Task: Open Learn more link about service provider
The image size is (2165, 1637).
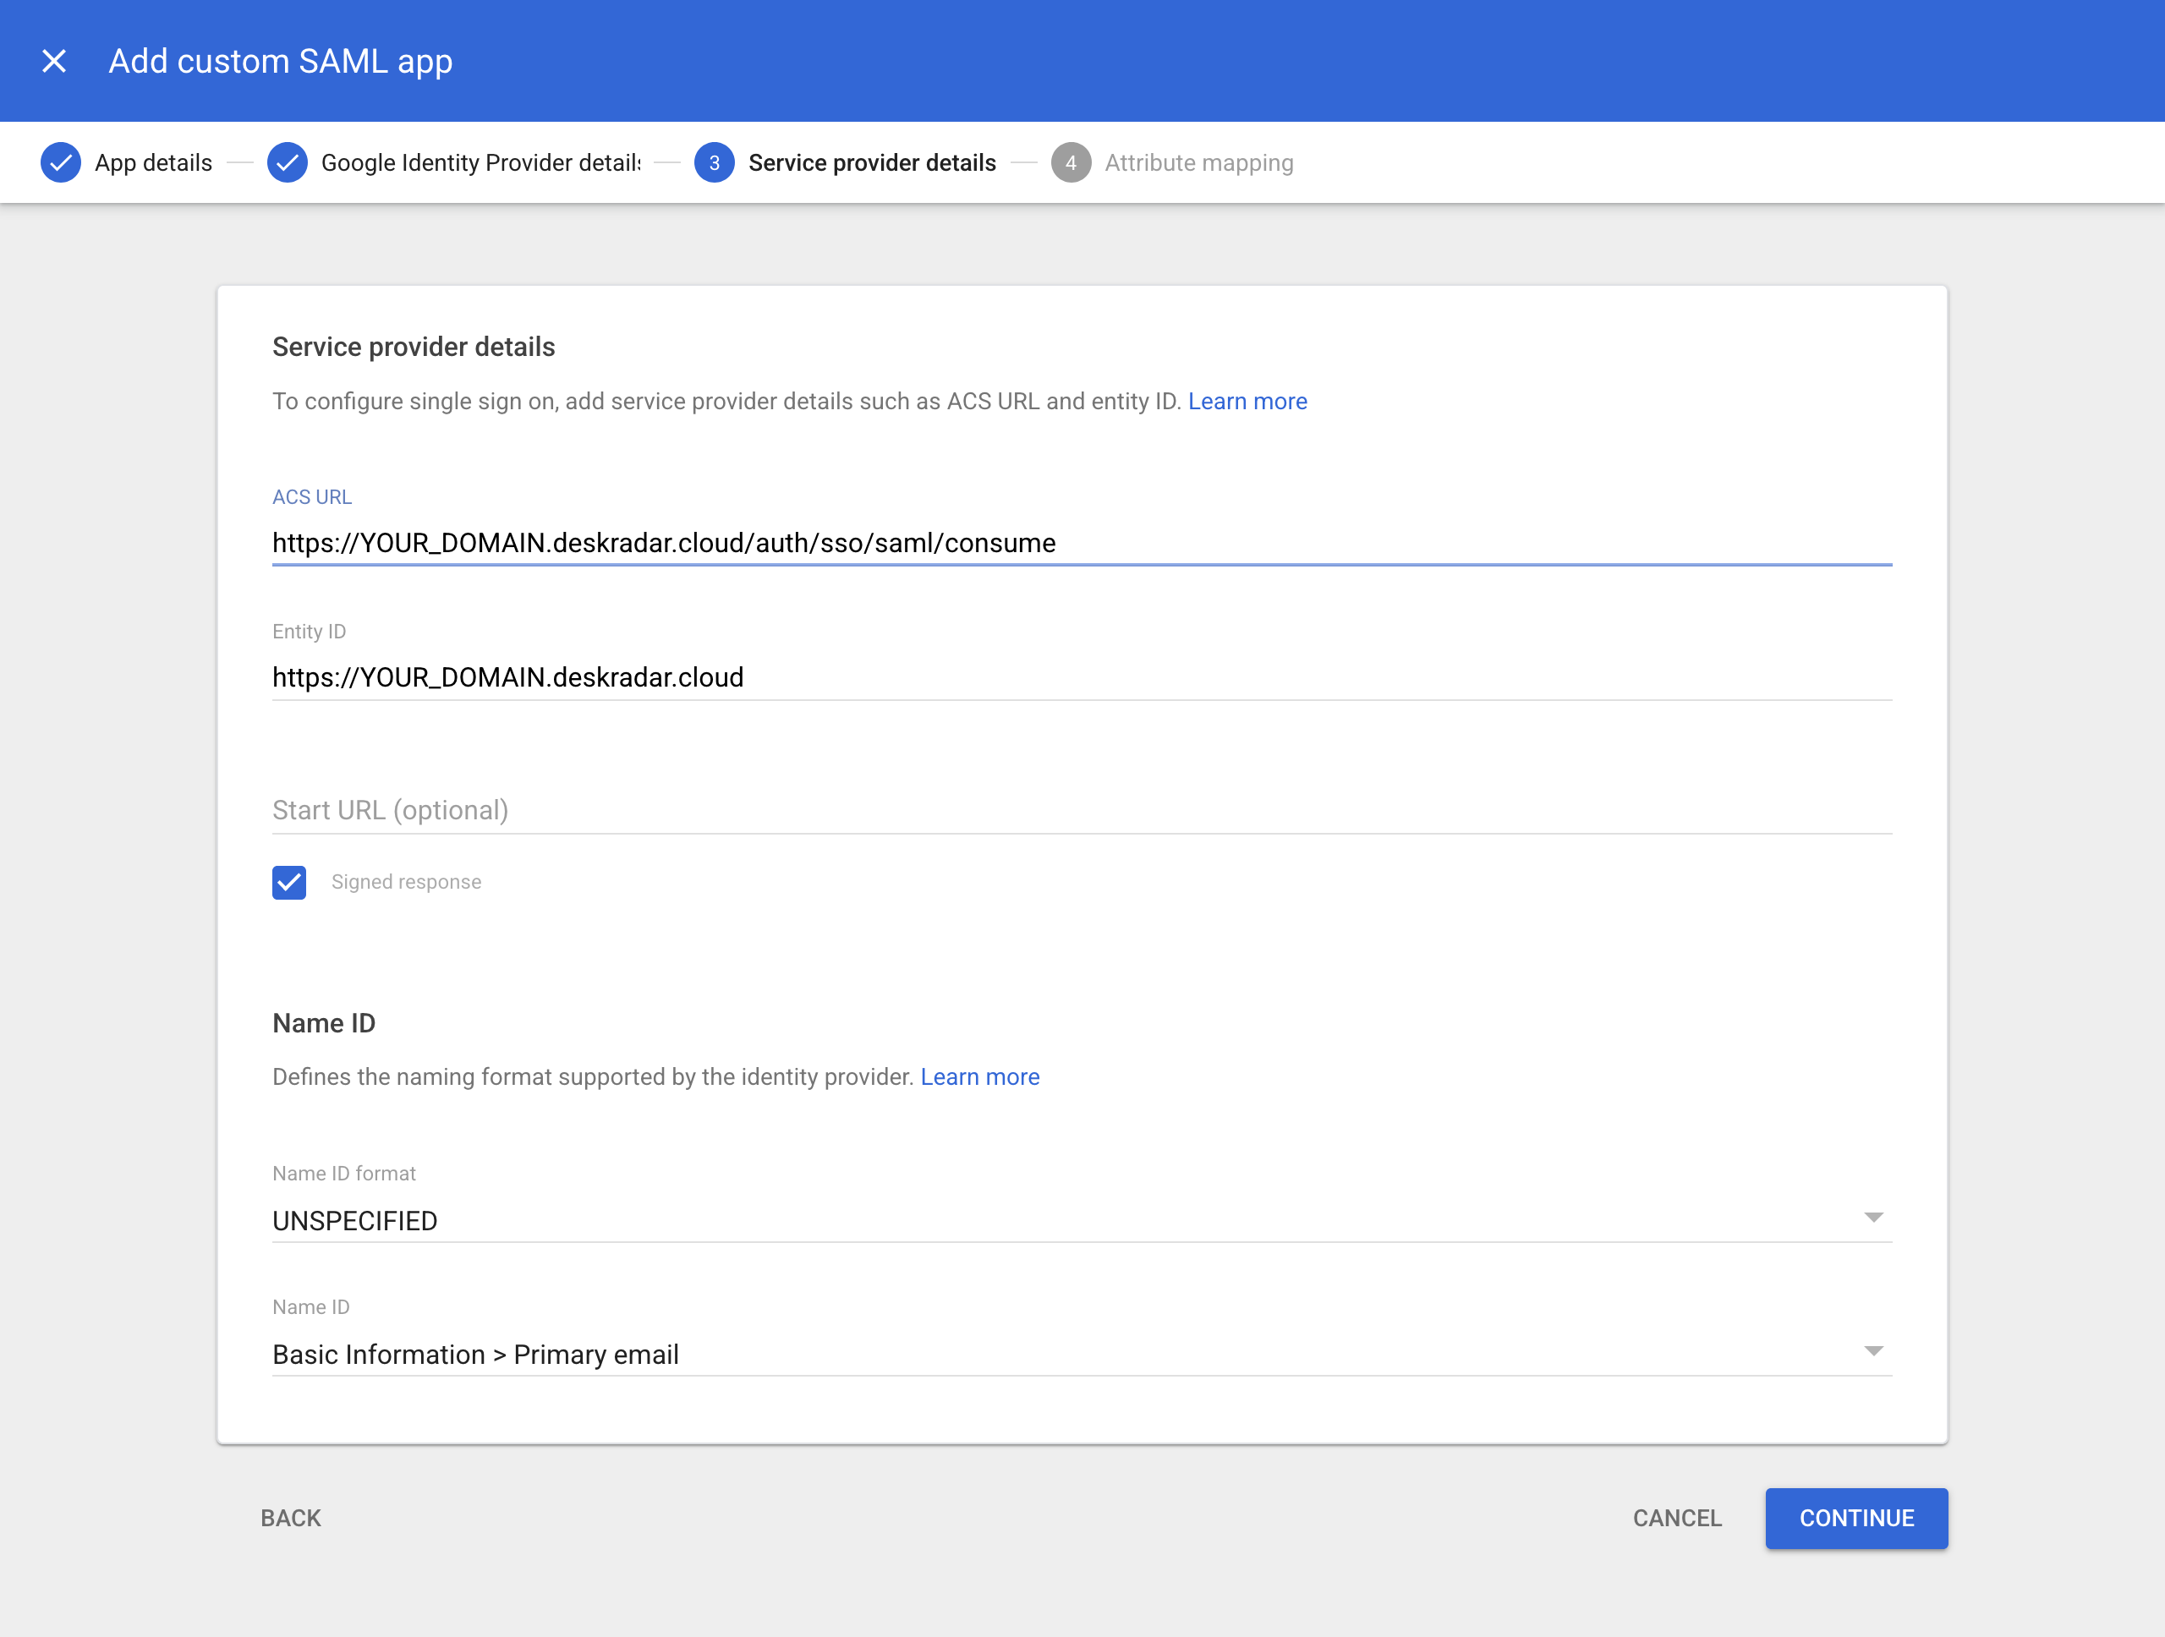Action: click(x=1247, y=401)
